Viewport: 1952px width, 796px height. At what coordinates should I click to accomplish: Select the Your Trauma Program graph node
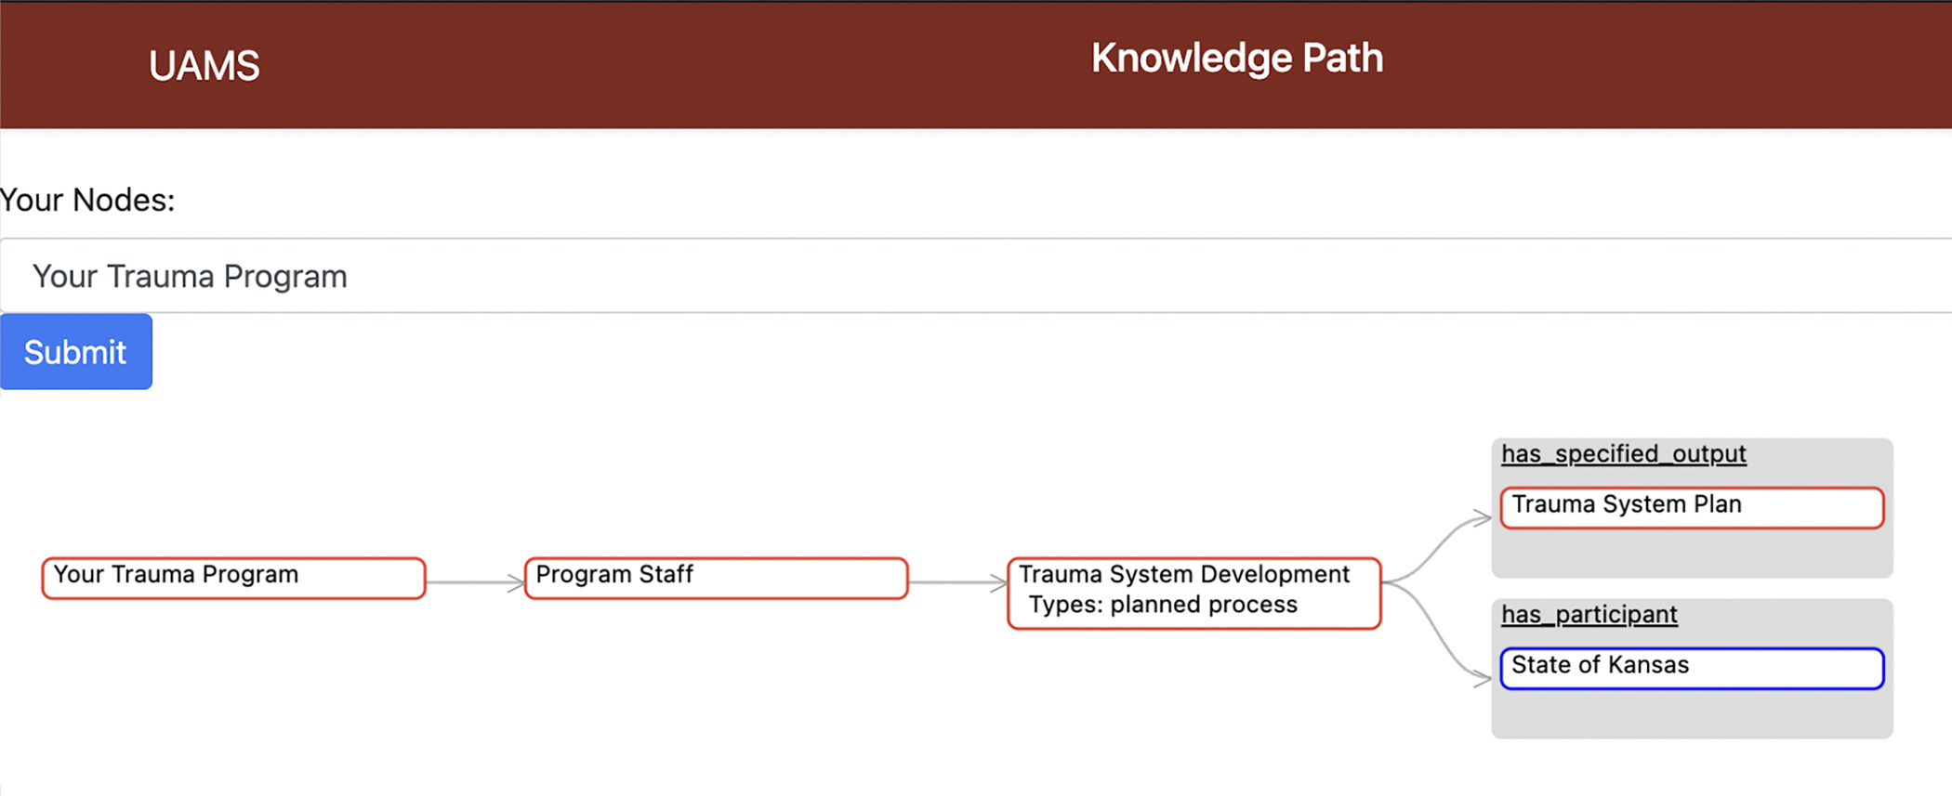click(x=233, y=577)
